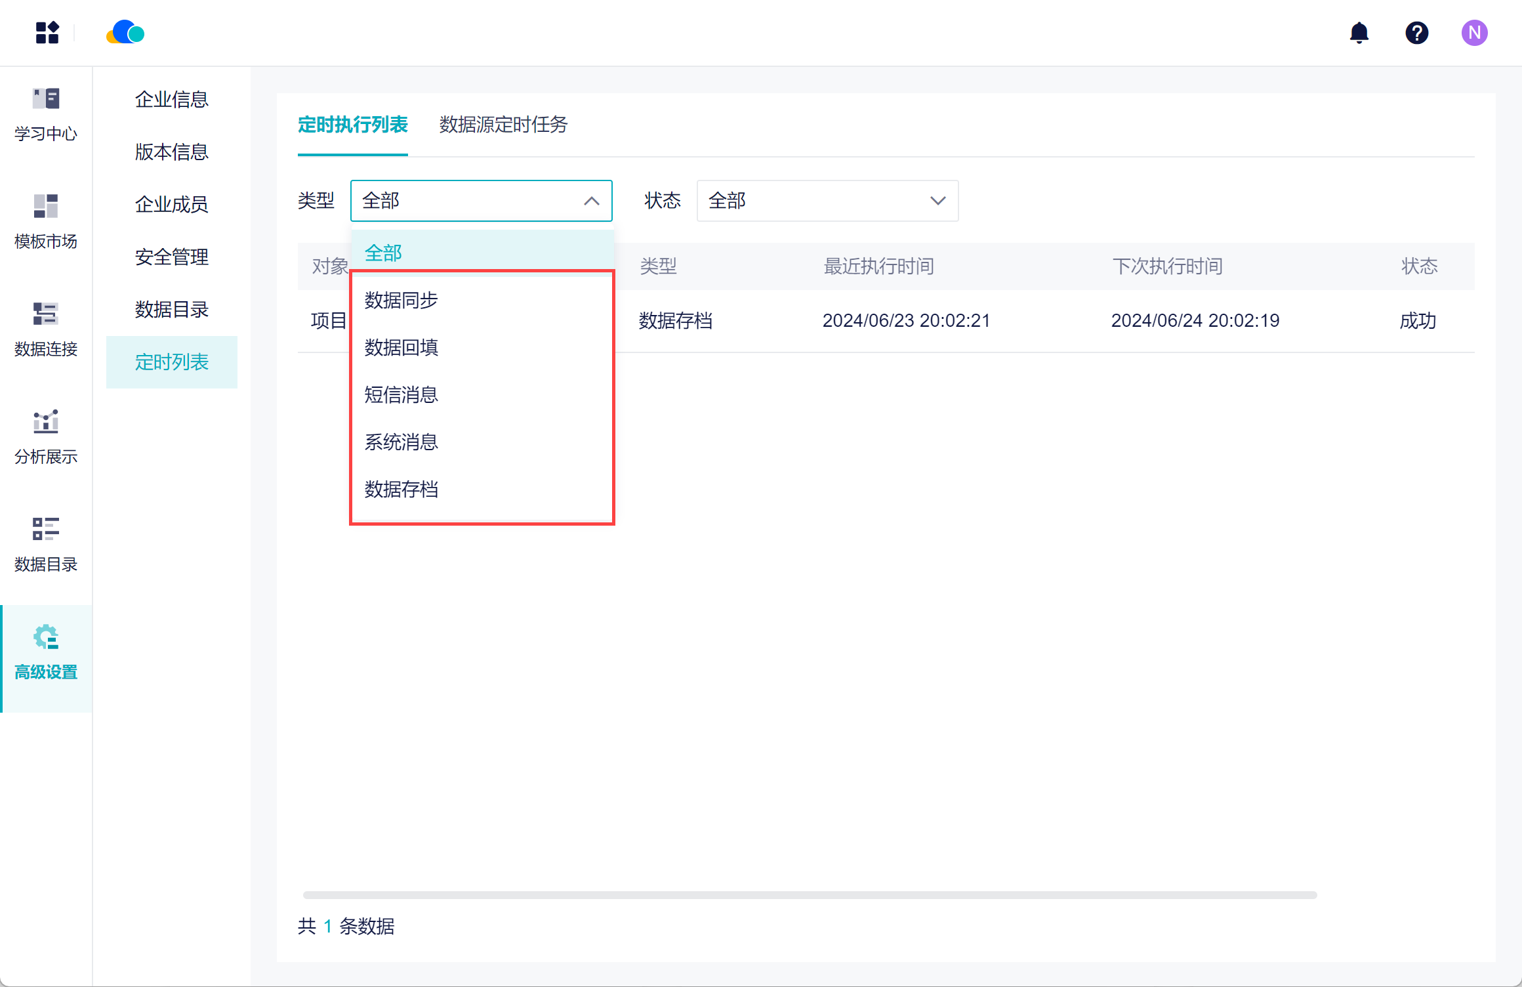Open the notifications bell

point(1359,33)
